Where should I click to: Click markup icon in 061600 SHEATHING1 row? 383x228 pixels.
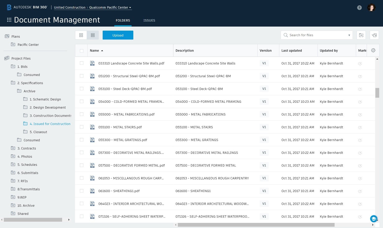coord(360,191)
